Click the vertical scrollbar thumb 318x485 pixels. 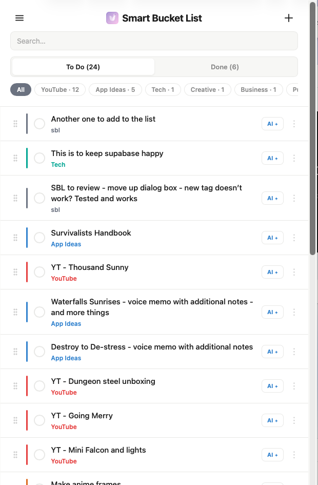(x=313, y=128)
